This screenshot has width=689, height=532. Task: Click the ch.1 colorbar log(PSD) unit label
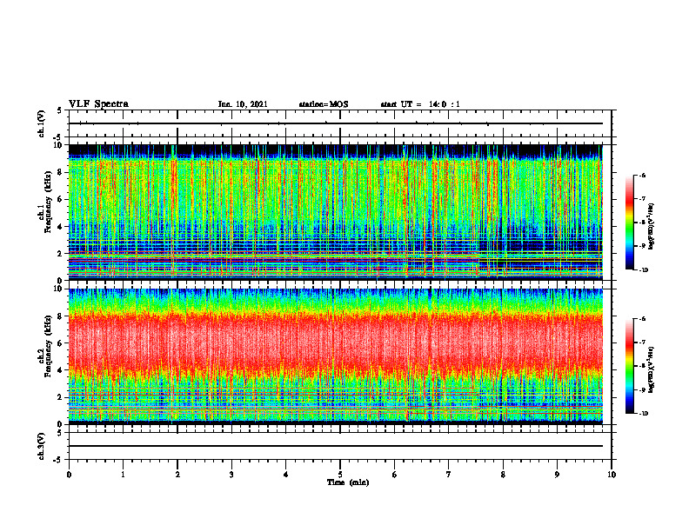click(x=652, y=226)
